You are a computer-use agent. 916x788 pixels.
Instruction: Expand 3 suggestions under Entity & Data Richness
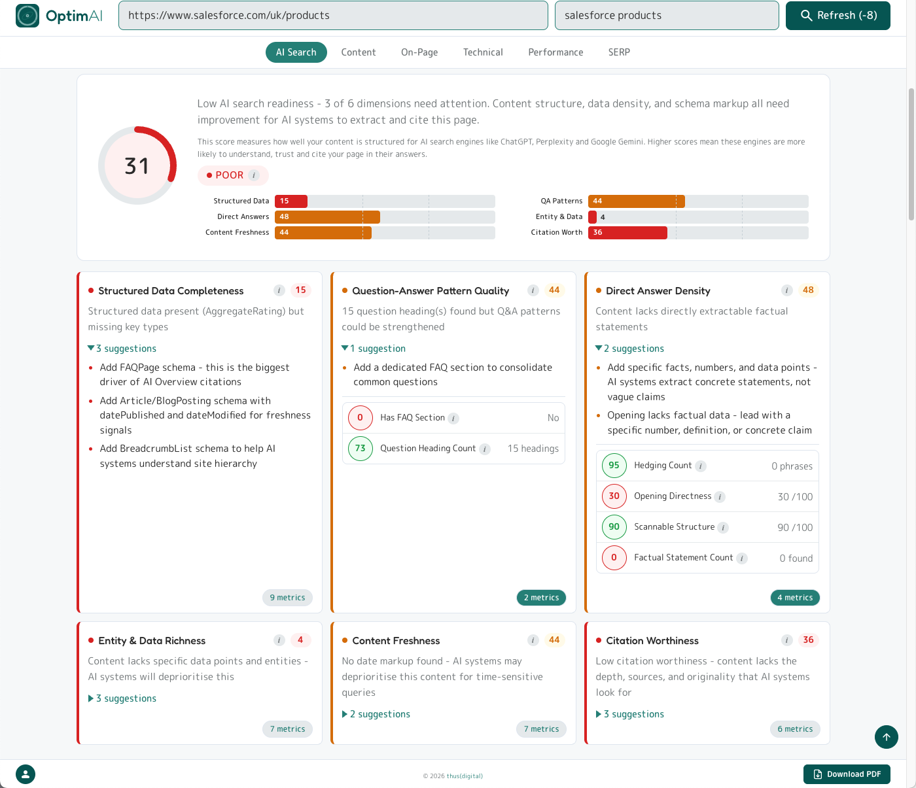point(122,698)
